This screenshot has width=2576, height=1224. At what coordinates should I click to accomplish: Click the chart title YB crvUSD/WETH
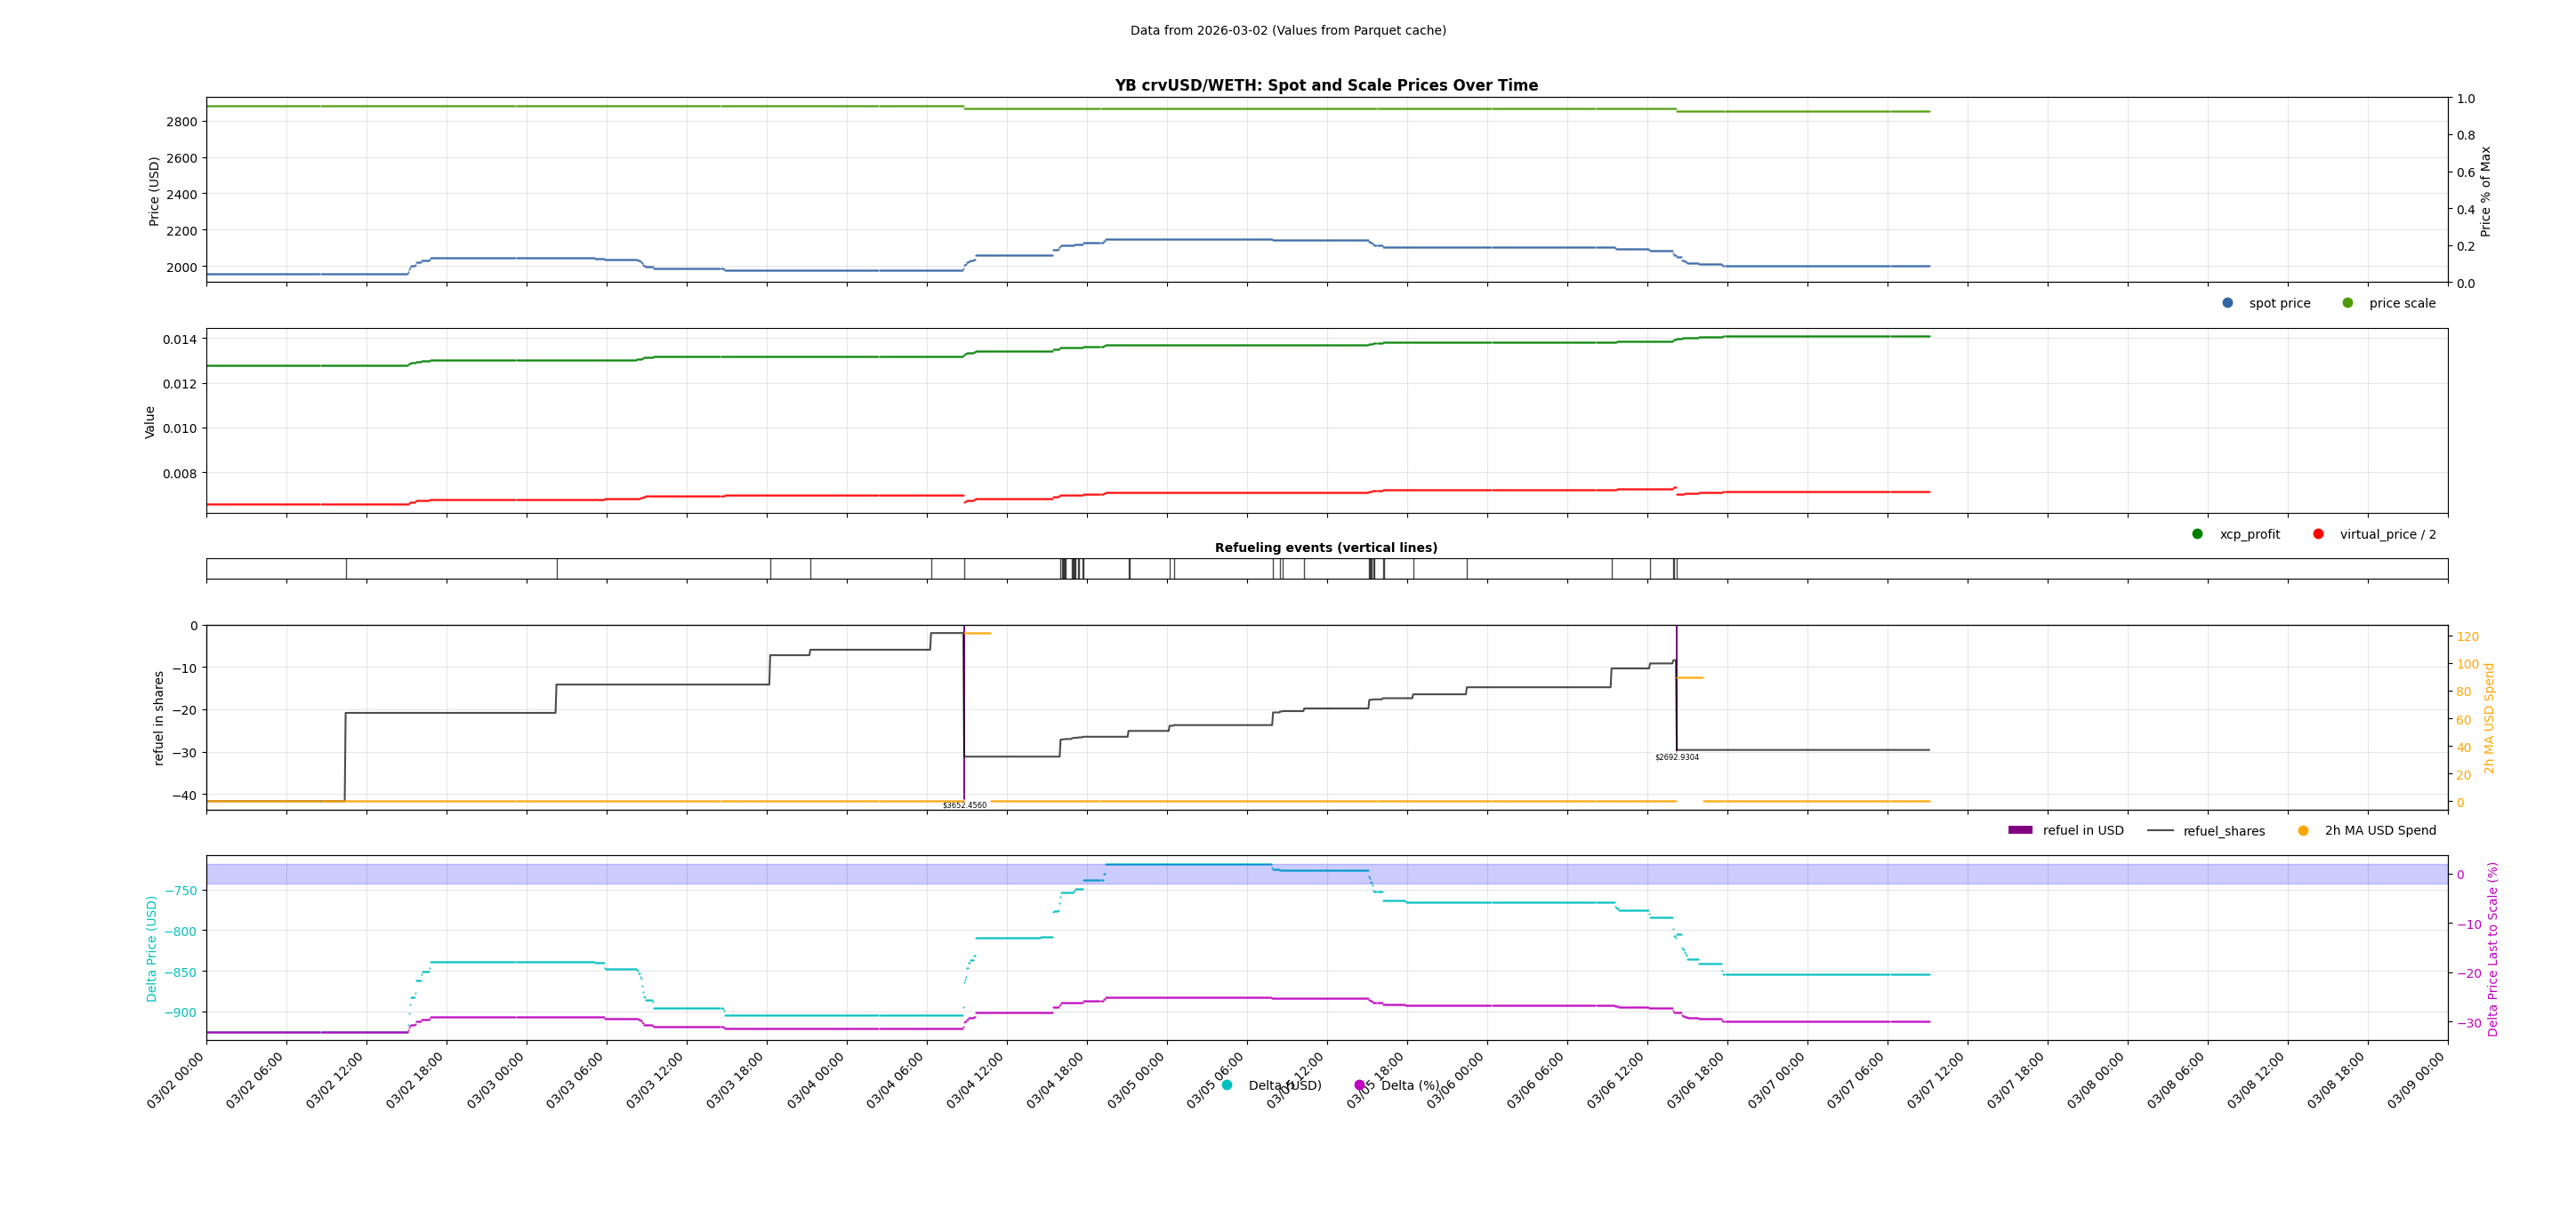point(1326,86)
